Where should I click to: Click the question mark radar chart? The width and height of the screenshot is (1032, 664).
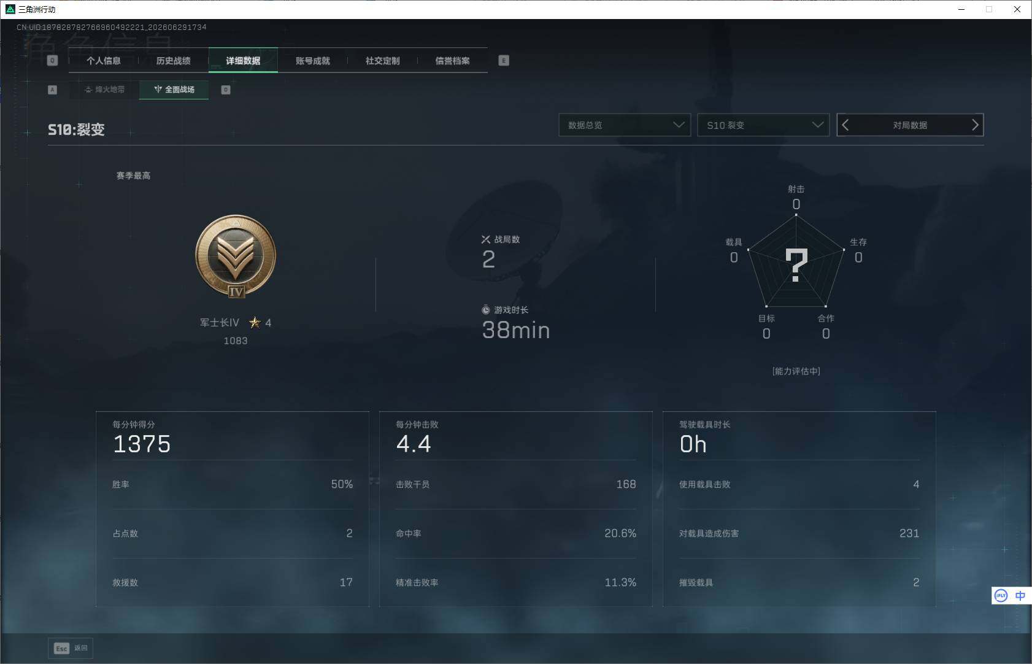(796, 263)
